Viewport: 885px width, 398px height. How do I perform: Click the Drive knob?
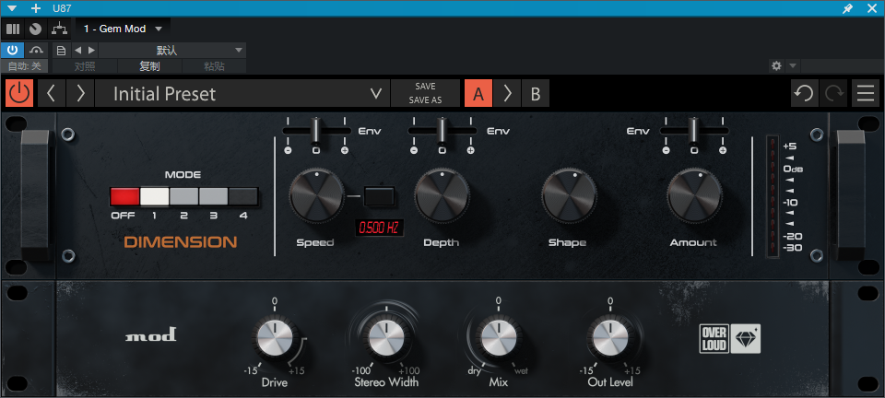(x=275, y=338)
